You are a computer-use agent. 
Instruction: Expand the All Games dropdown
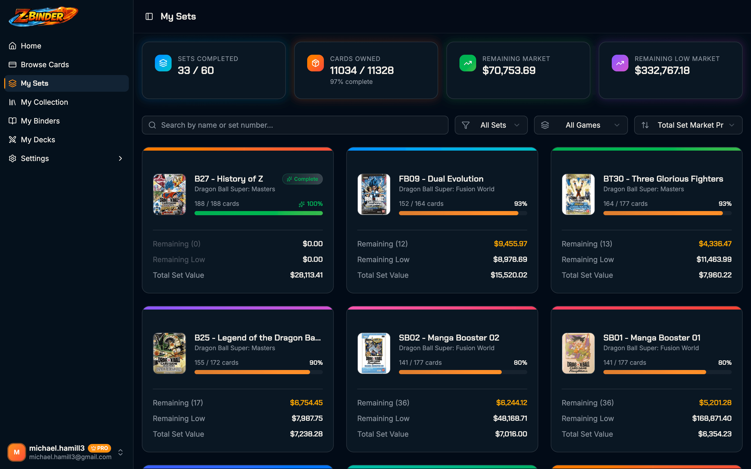tap(581, 125)
